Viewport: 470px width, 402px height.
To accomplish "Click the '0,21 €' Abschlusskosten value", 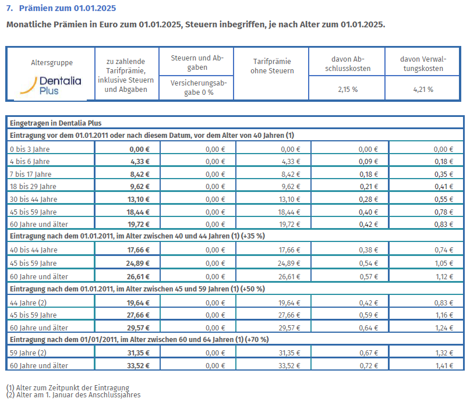I will click(369, 186).
